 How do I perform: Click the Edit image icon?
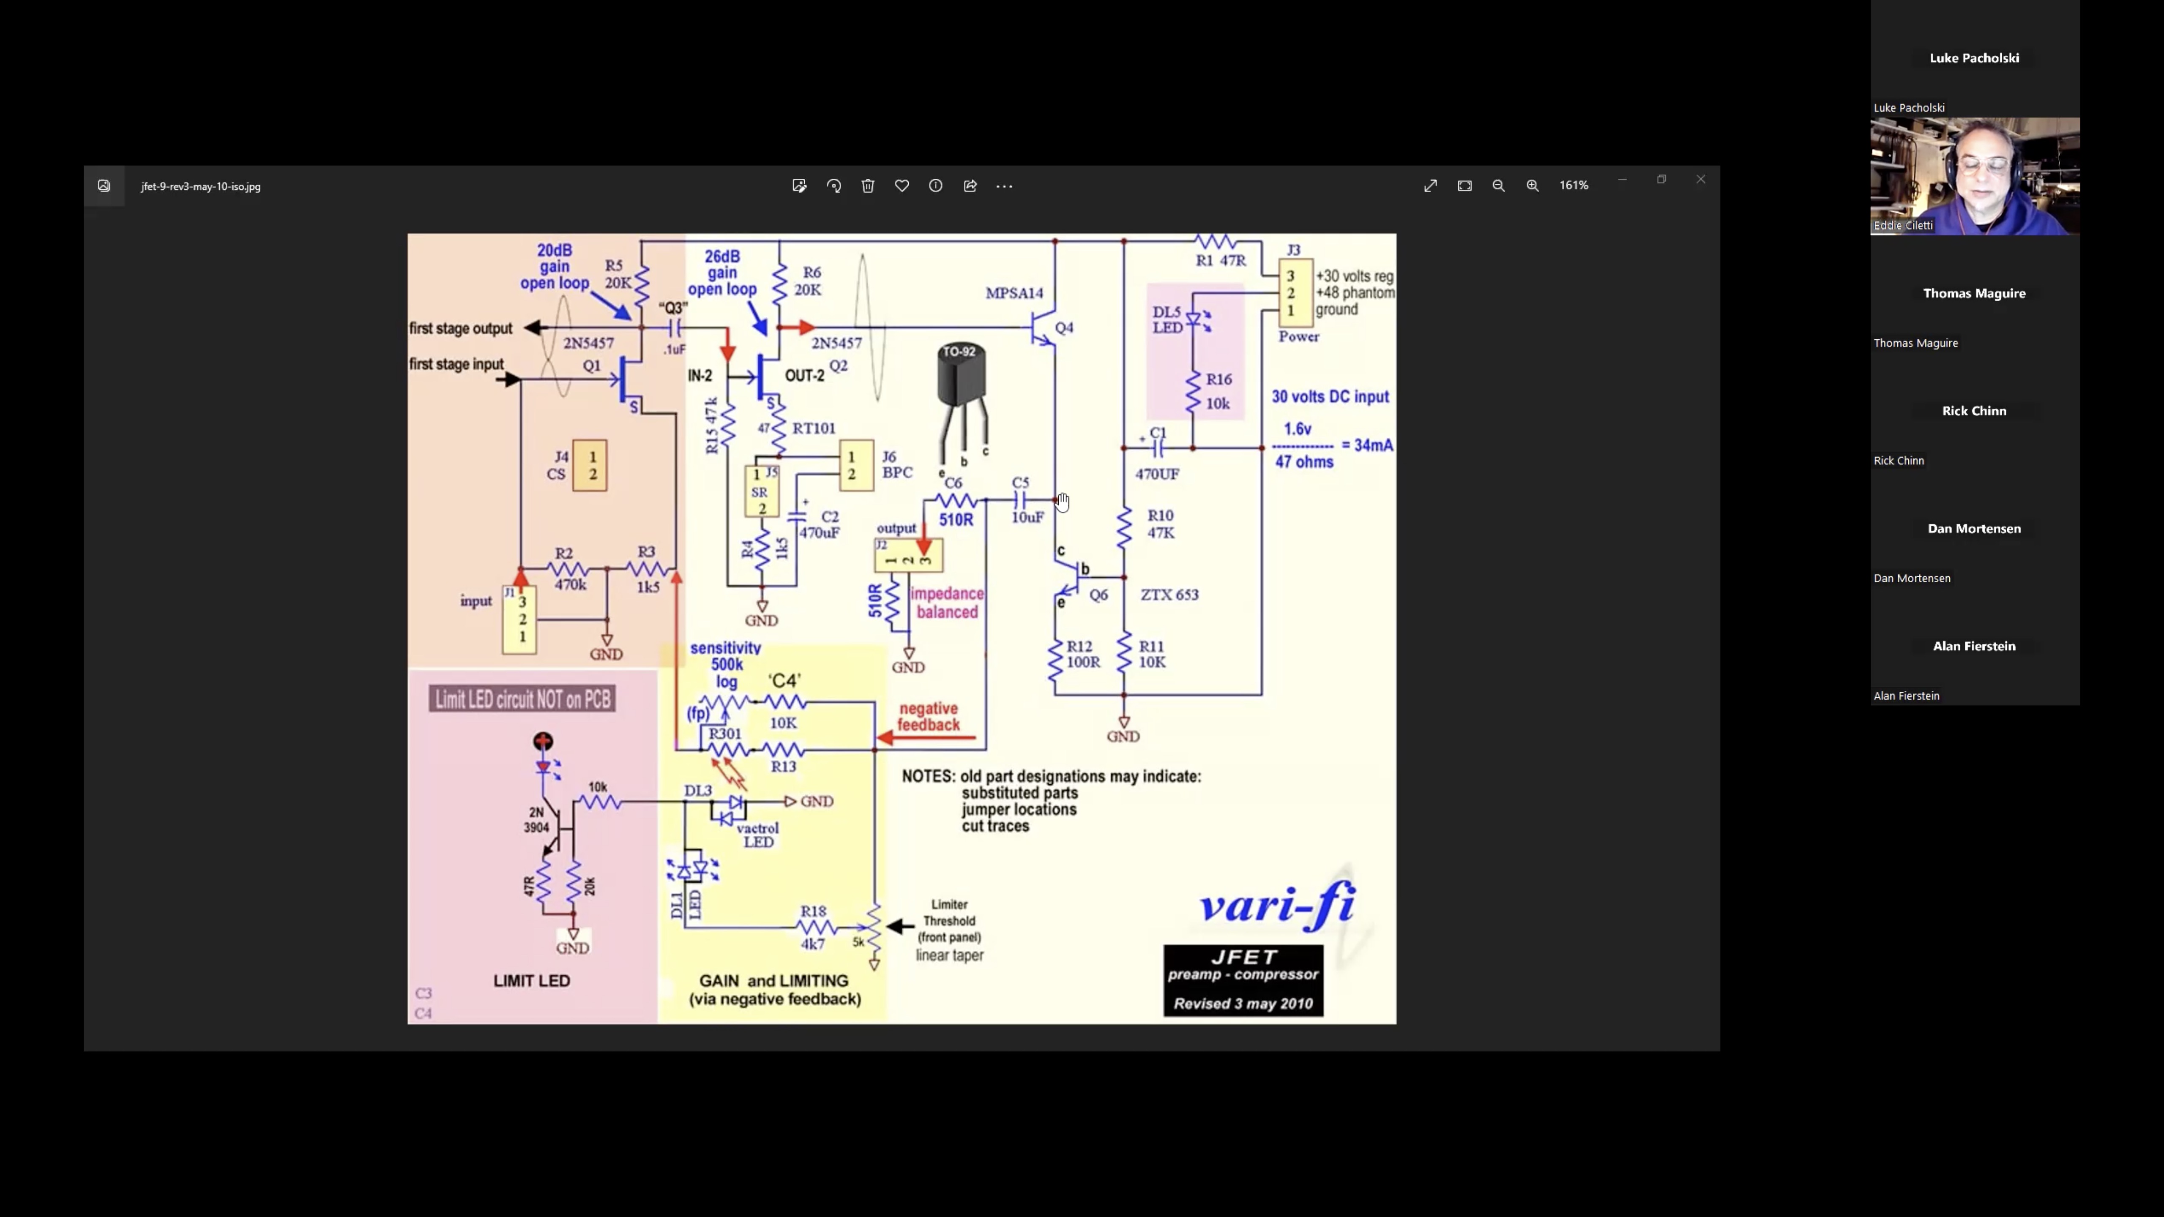[x=799, y=186]
